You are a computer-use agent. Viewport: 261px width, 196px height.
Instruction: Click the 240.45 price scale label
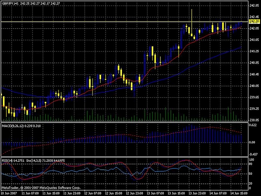(x=254, y=74)
